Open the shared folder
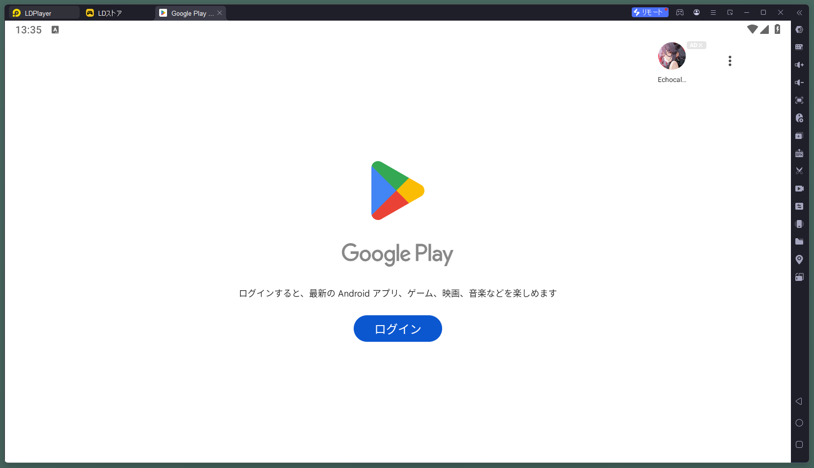 800,241
